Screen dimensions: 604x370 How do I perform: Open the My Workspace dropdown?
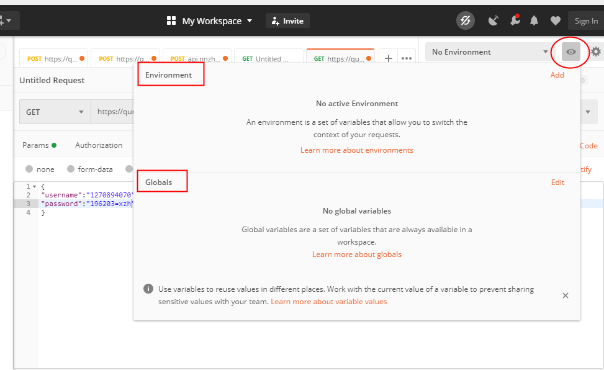pos(210,21)
